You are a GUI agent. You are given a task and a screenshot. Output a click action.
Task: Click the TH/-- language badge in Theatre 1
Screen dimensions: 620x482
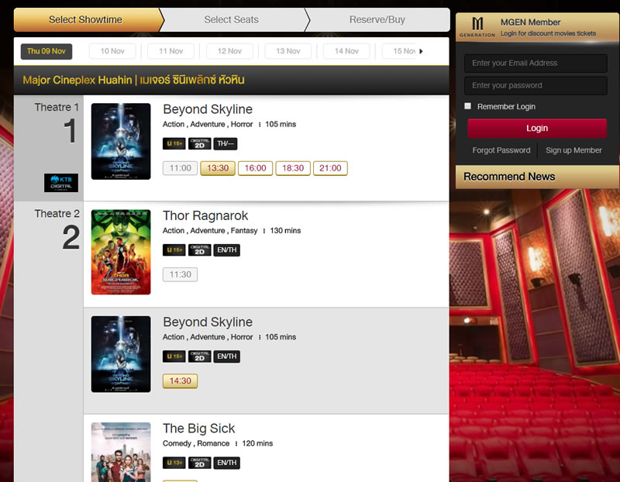click(x=226, y=143)
